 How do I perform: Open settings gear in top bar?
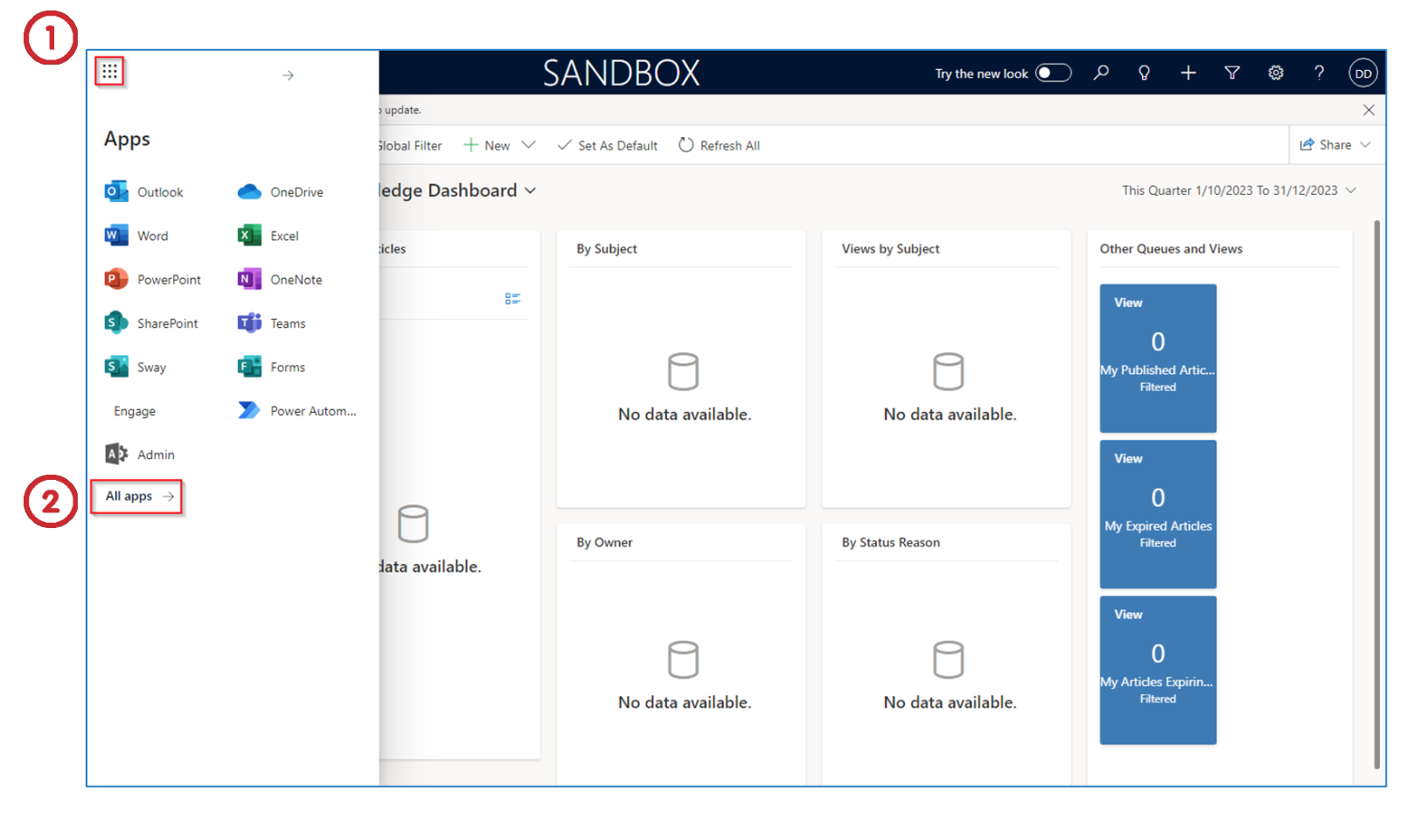[x=1276, y=73]
